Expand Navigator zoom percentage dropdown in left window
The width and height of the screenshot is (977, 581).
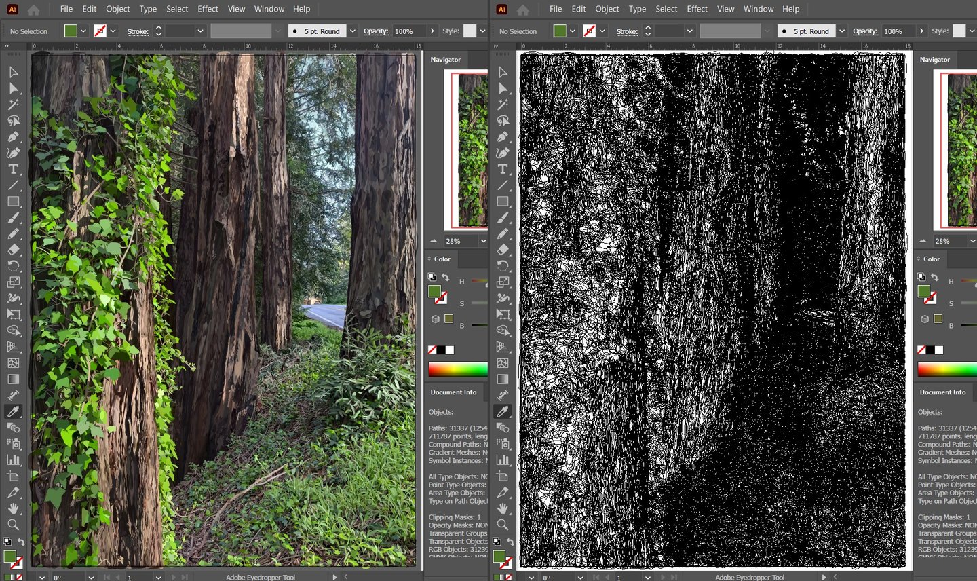[483, 241]
